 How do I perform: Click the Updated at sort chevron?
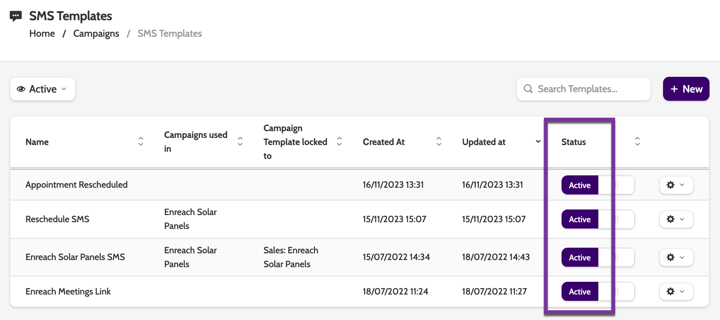coord(538,142)
